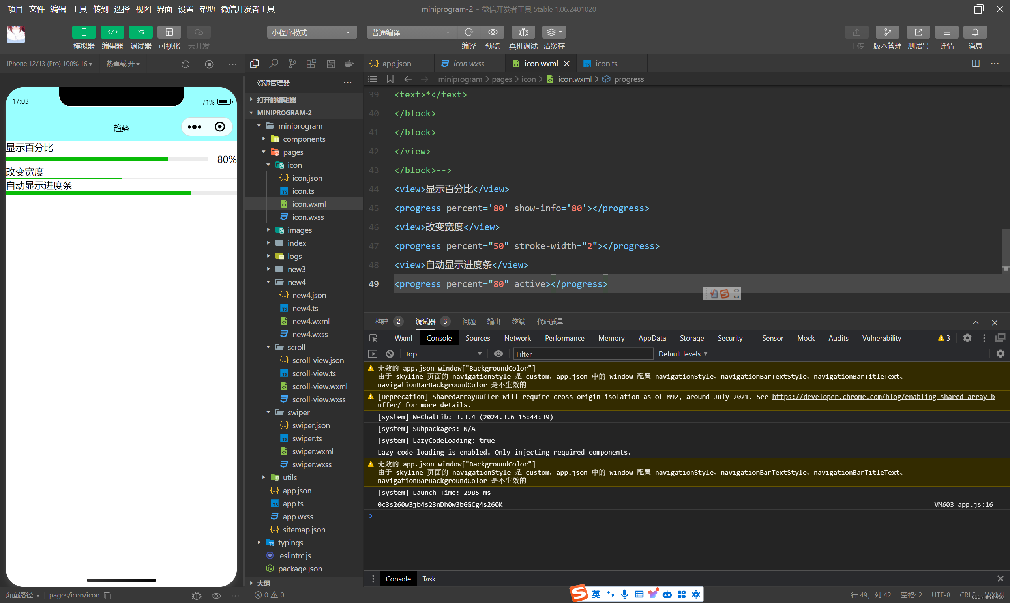Open the 工具 menu

(79, 9)
